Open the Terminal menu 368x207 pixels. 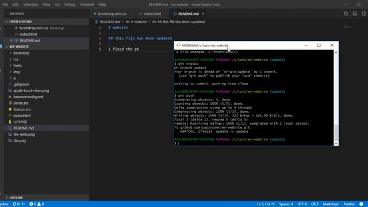click(x=87, y=5)
